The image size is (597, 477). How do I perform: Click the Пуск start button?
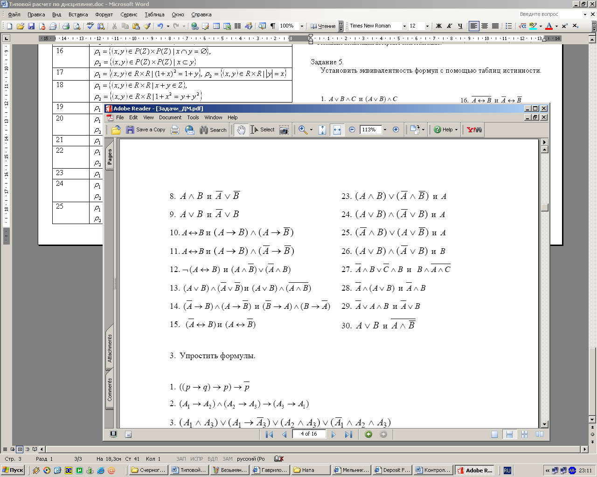(13, 470)
